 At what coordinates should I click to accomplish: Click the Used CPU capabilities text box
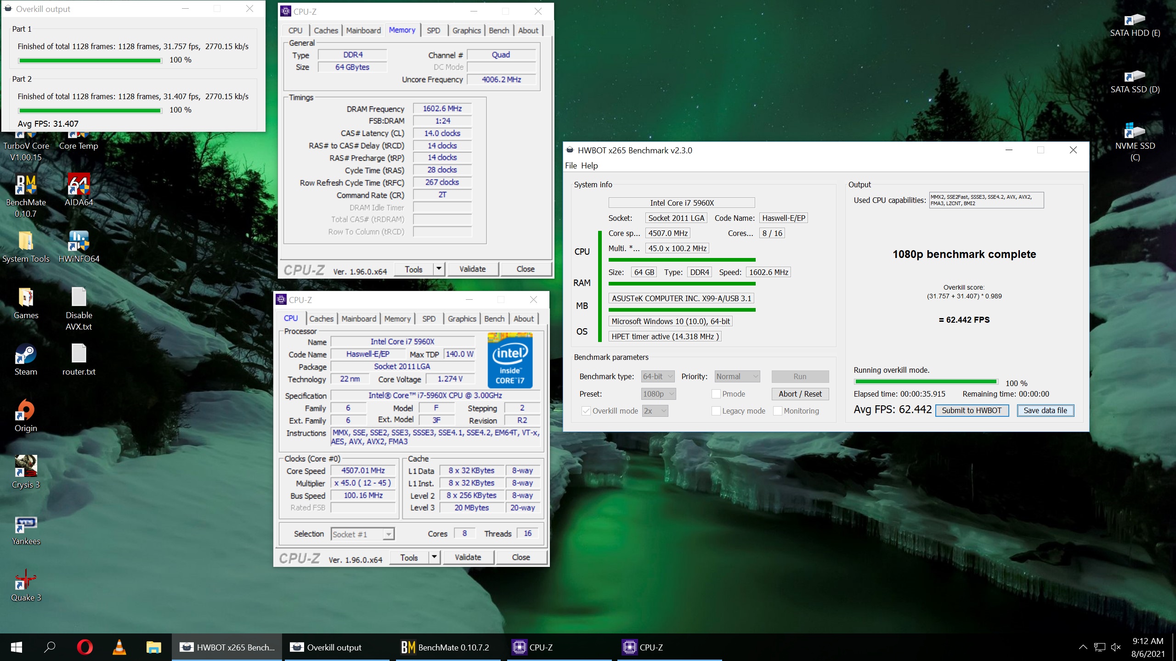click(986, 200)
